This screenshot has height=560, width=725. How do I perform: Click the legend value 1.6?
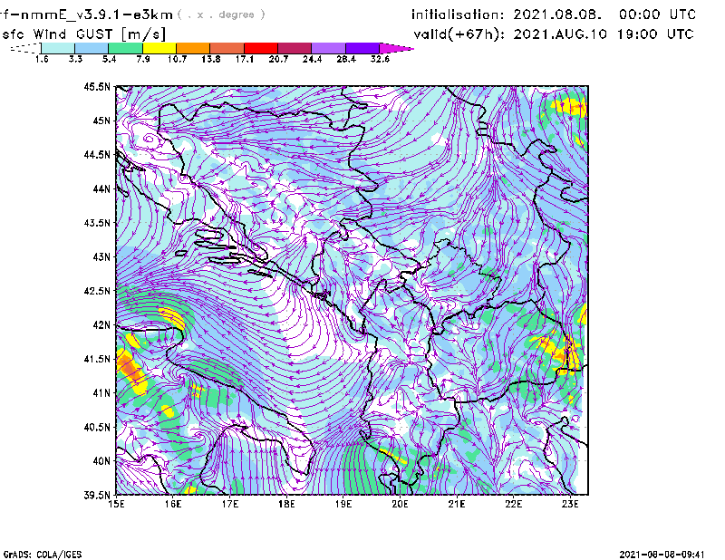pyautogui.click(x=42, y=59)
